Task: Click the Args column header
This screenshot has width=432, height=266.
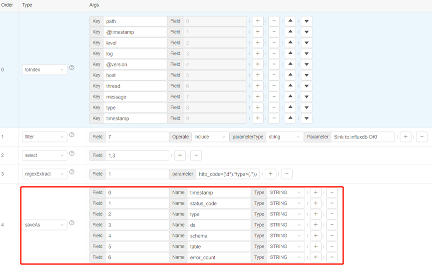Action: [x=94, y=4]
